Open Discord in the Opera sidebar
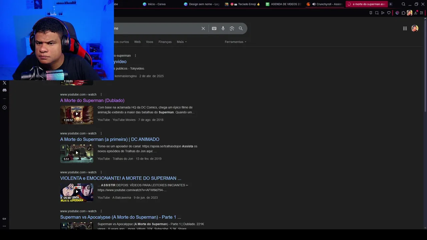 pos(4,90)
